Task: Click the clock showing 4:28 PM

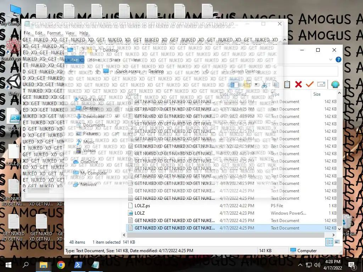Action: (333, 262)
